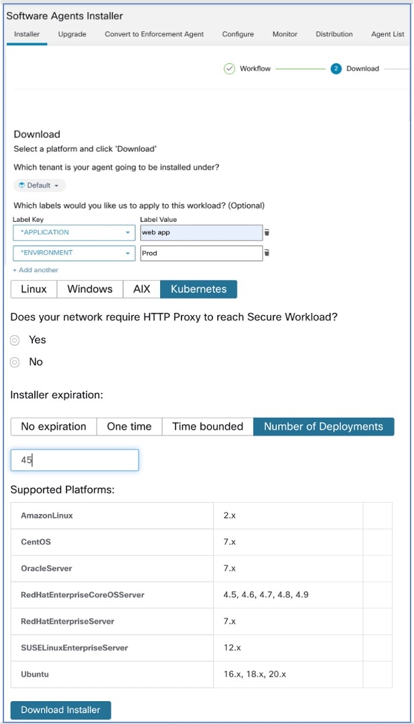This screenshot has width=414, height=724.
Task: Open the Default tenant dropdown
Action: pos(40,185)
